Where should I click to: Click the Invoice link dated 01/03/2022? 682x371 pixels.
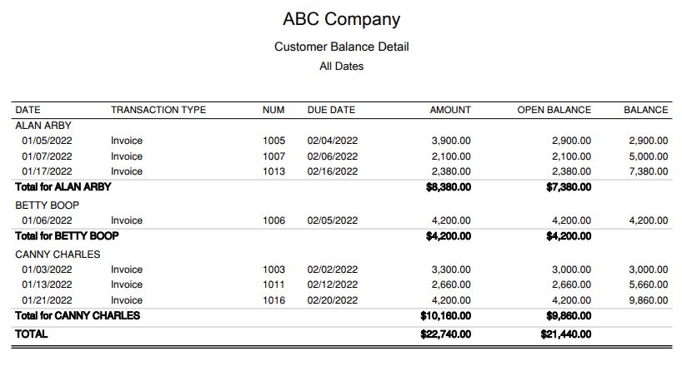pyautogui.click(x=127, y=270)
